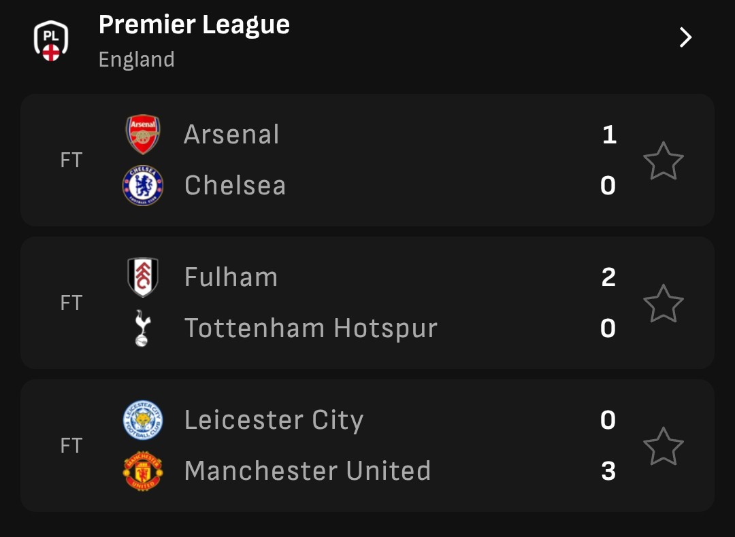735x537 pixels.
Task: Click the Manchester United club crest
Action: point(143,470)
